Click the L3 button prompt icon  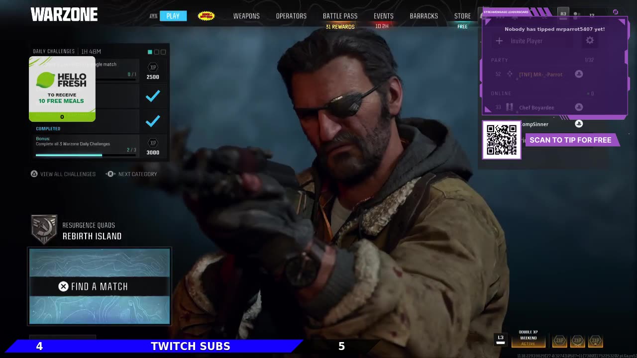tap(501, 339)
